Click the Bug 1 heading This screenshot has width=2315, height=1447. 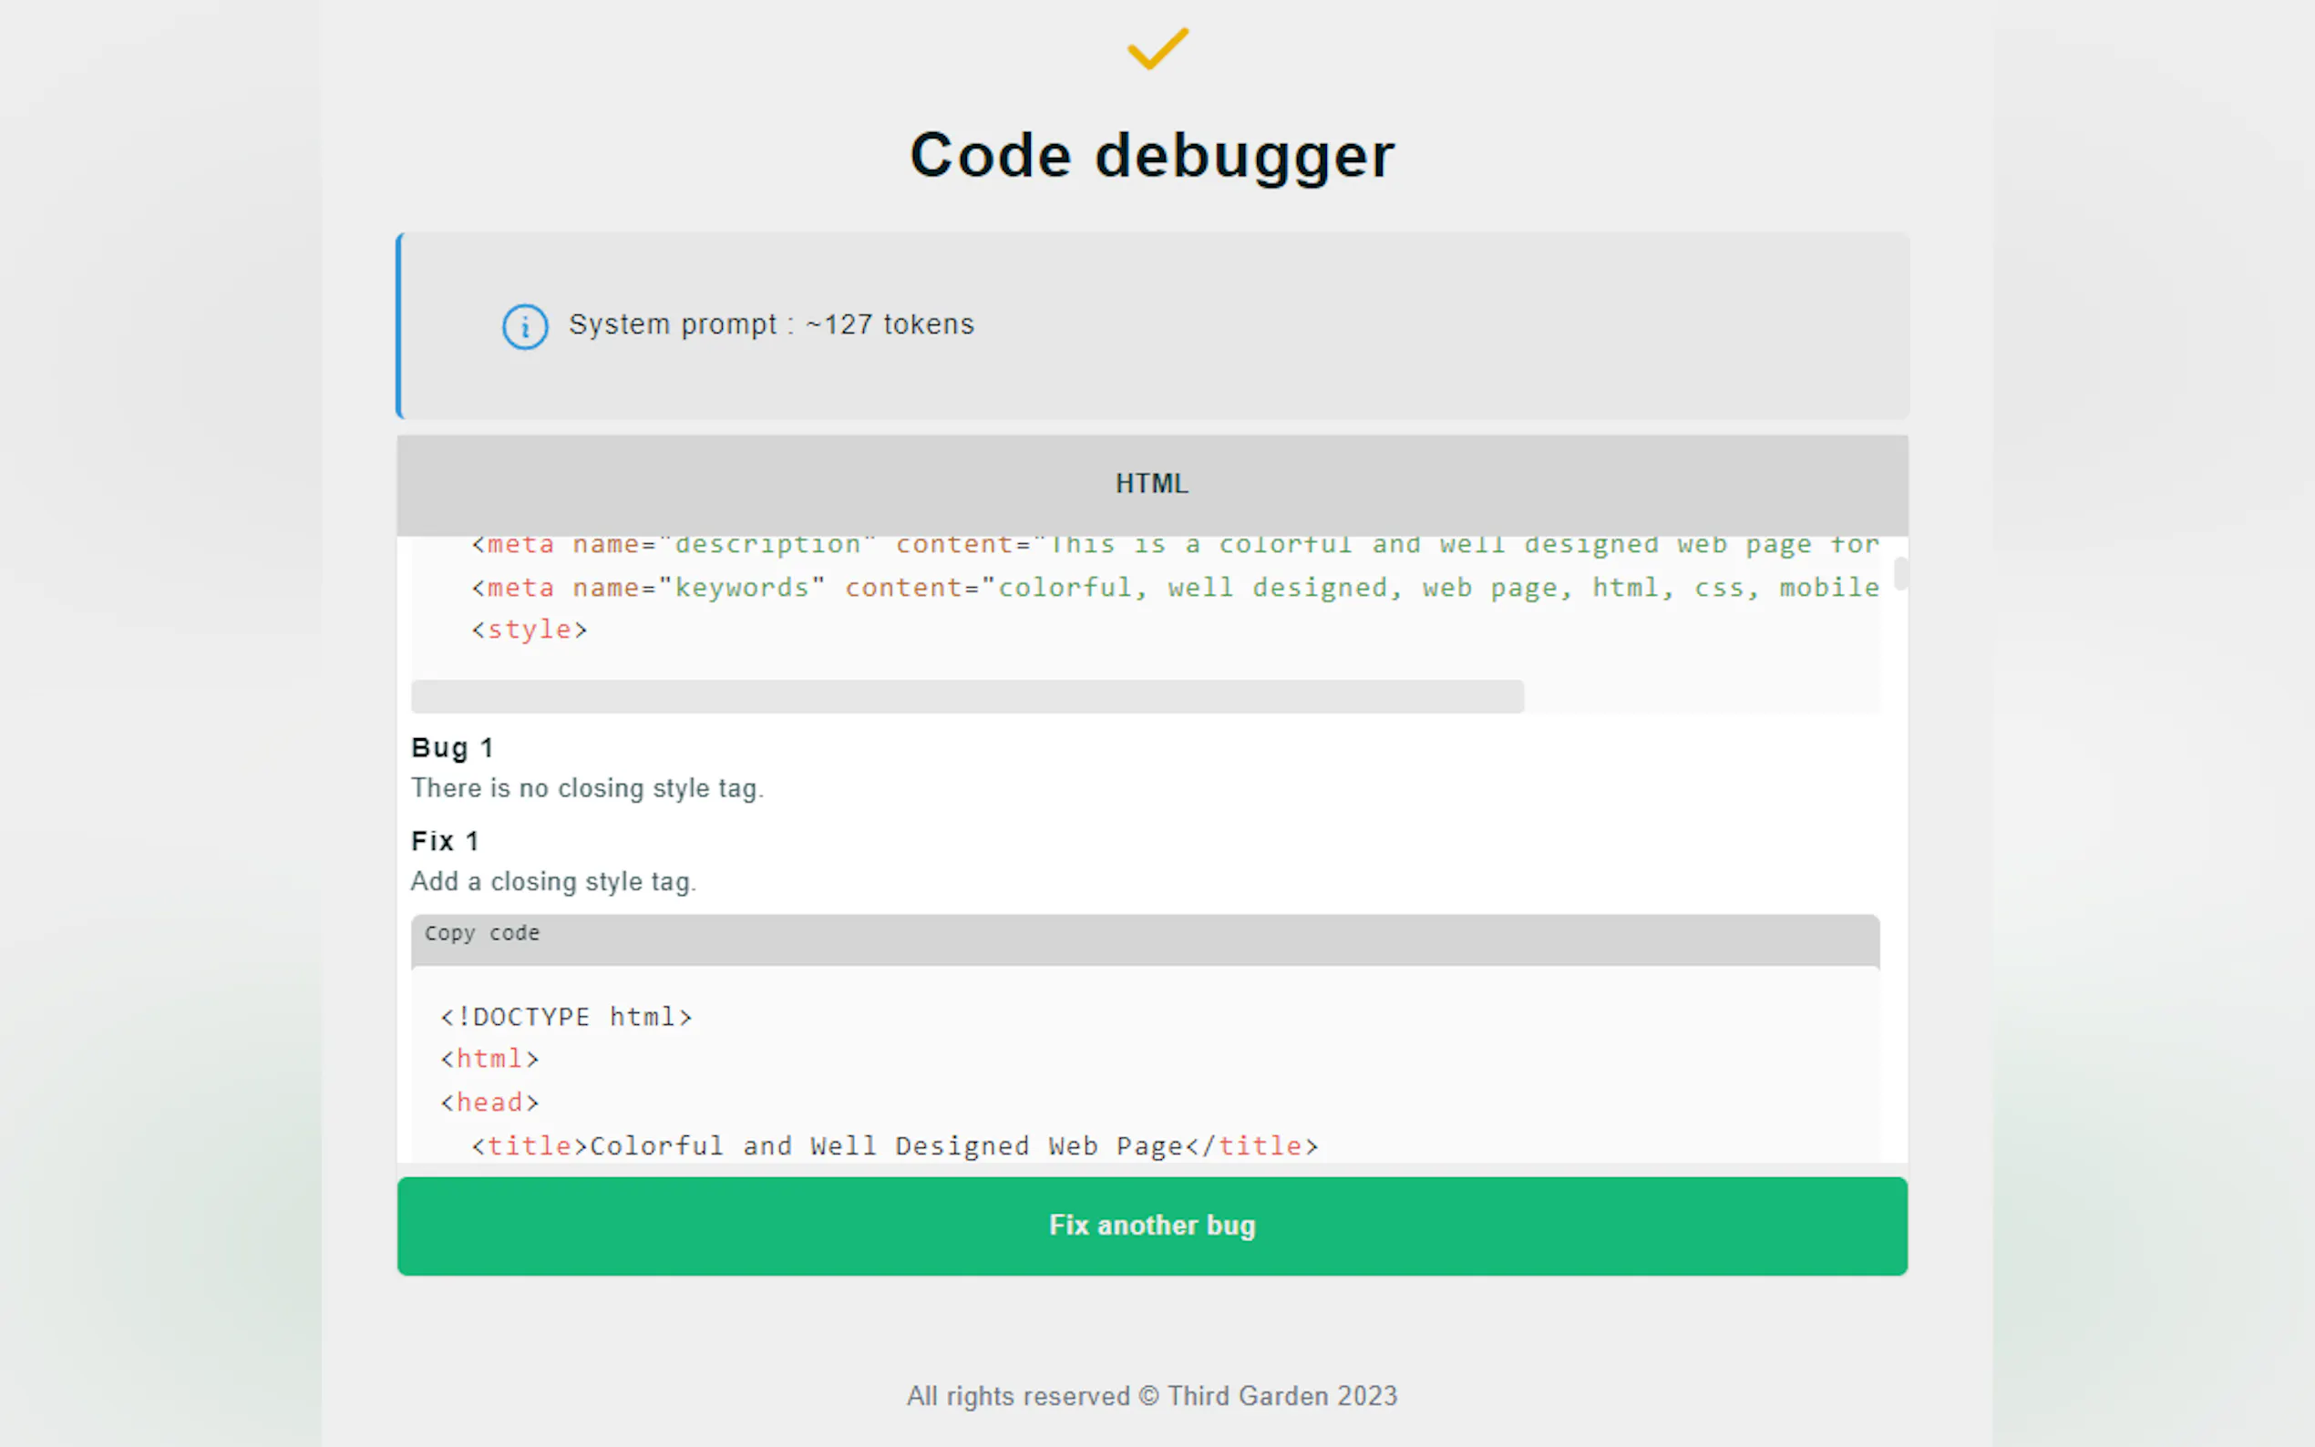(x=453, y=747)
